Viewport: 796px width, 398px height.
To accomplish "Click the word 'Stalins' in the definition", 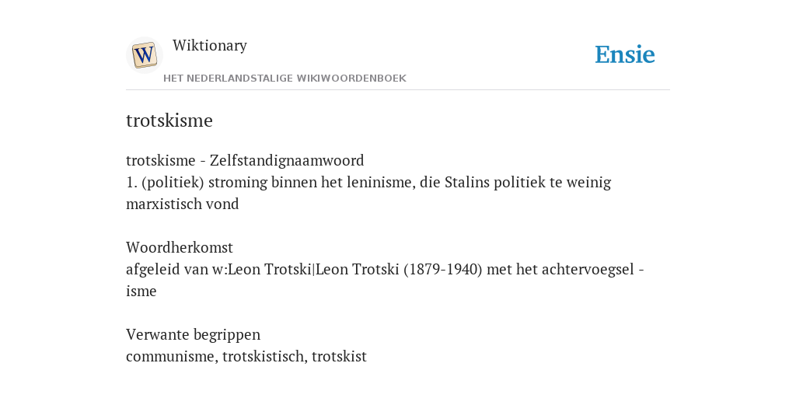I will click(463, 182).
